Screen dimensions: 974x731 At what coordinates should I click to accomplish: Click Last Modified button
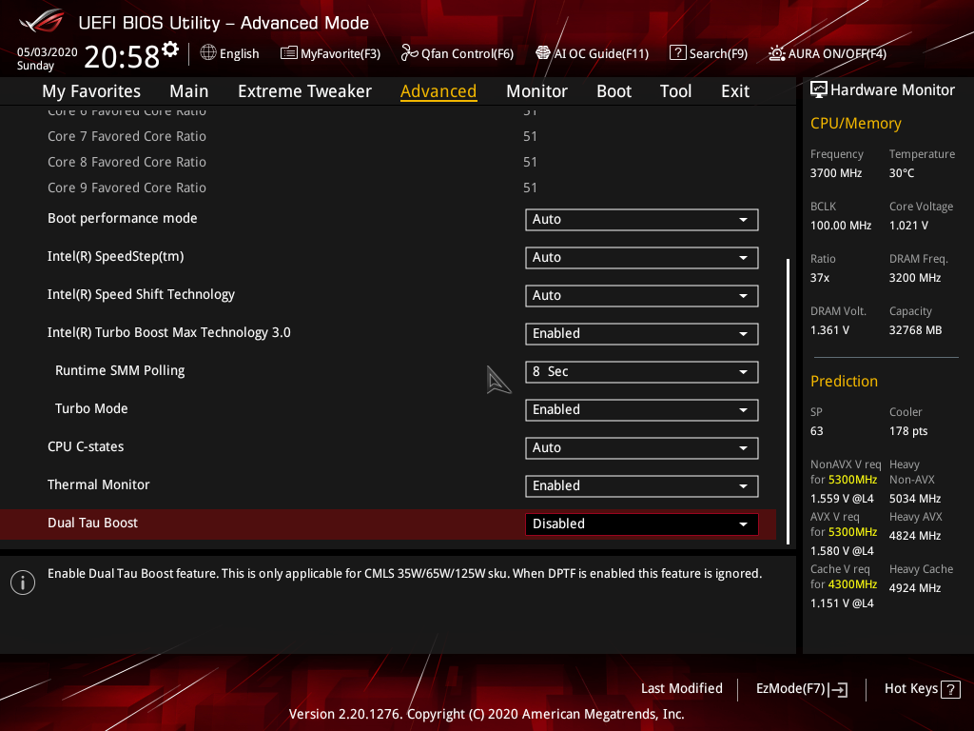coord(681,689)
